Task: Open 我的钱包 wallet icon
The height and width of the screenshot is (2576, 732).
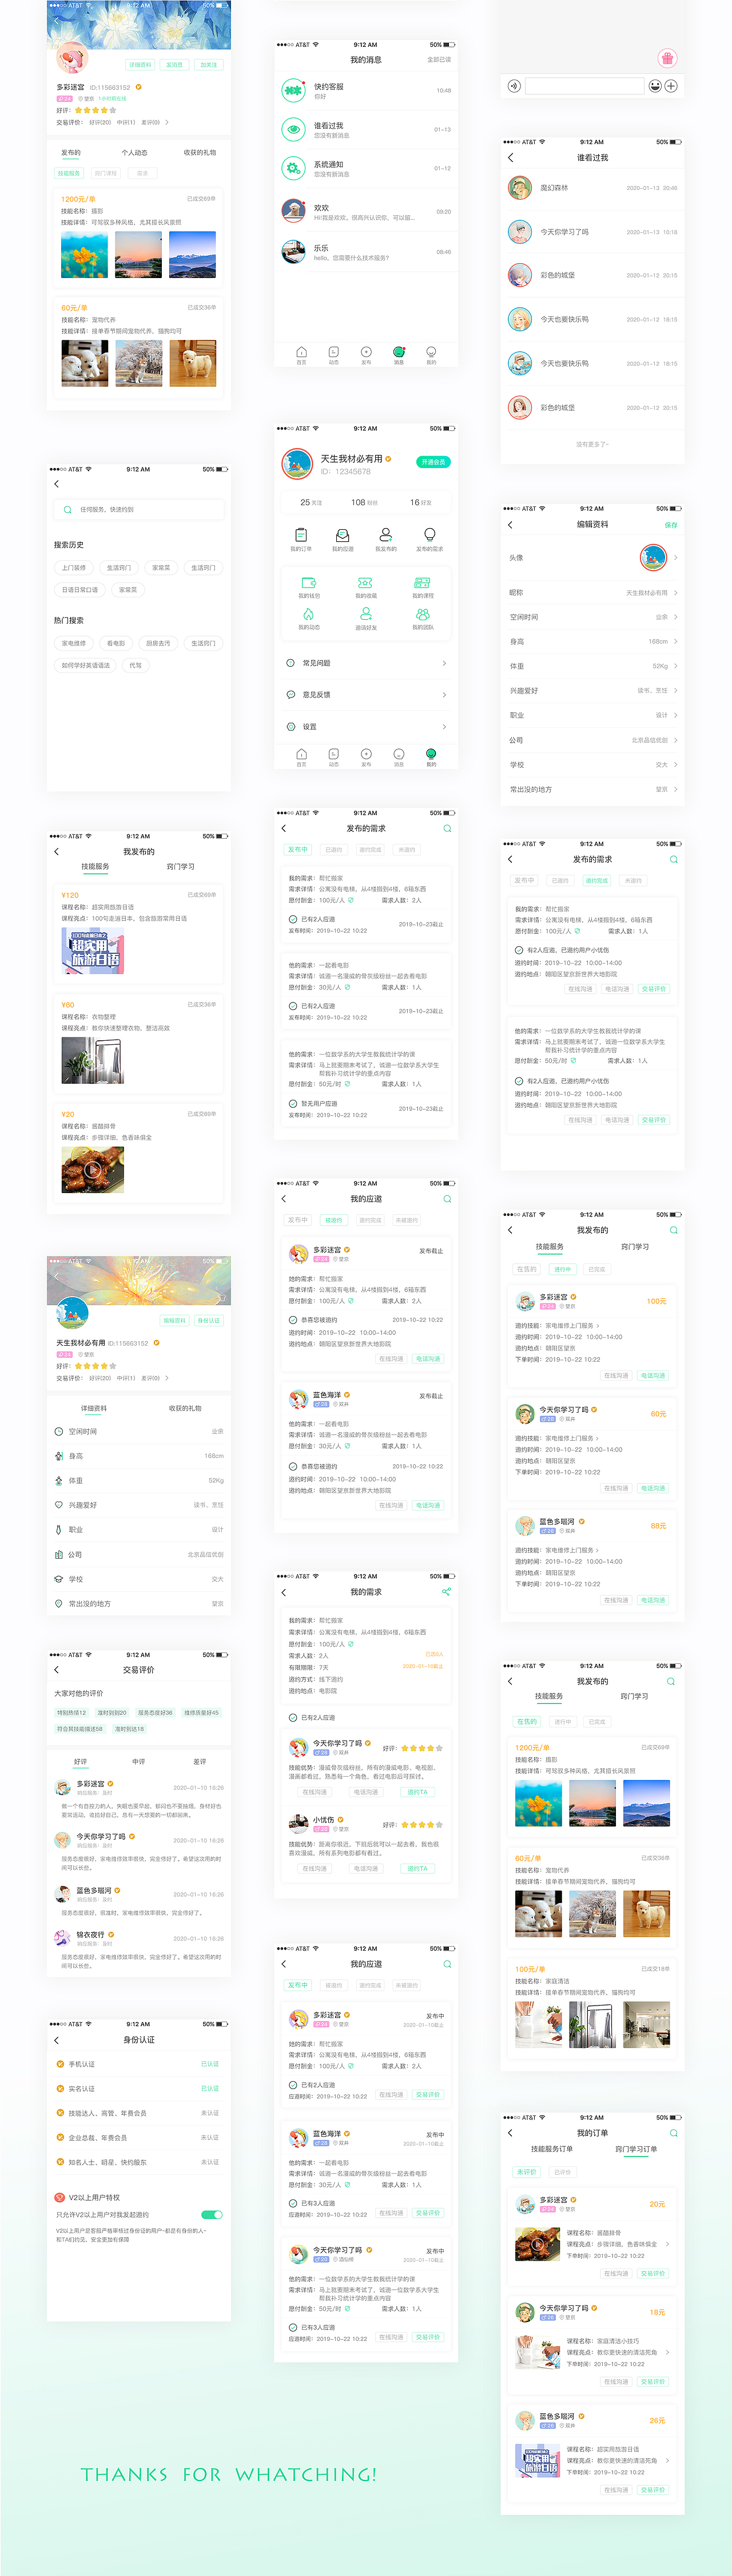Action: click(309, 583)
